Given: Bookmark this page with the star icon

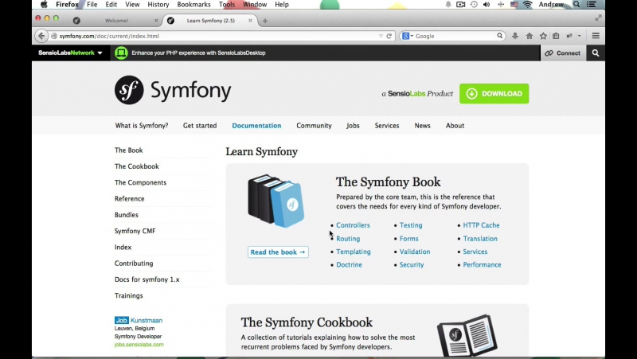Looking at the screenshot, I should 543,36.
